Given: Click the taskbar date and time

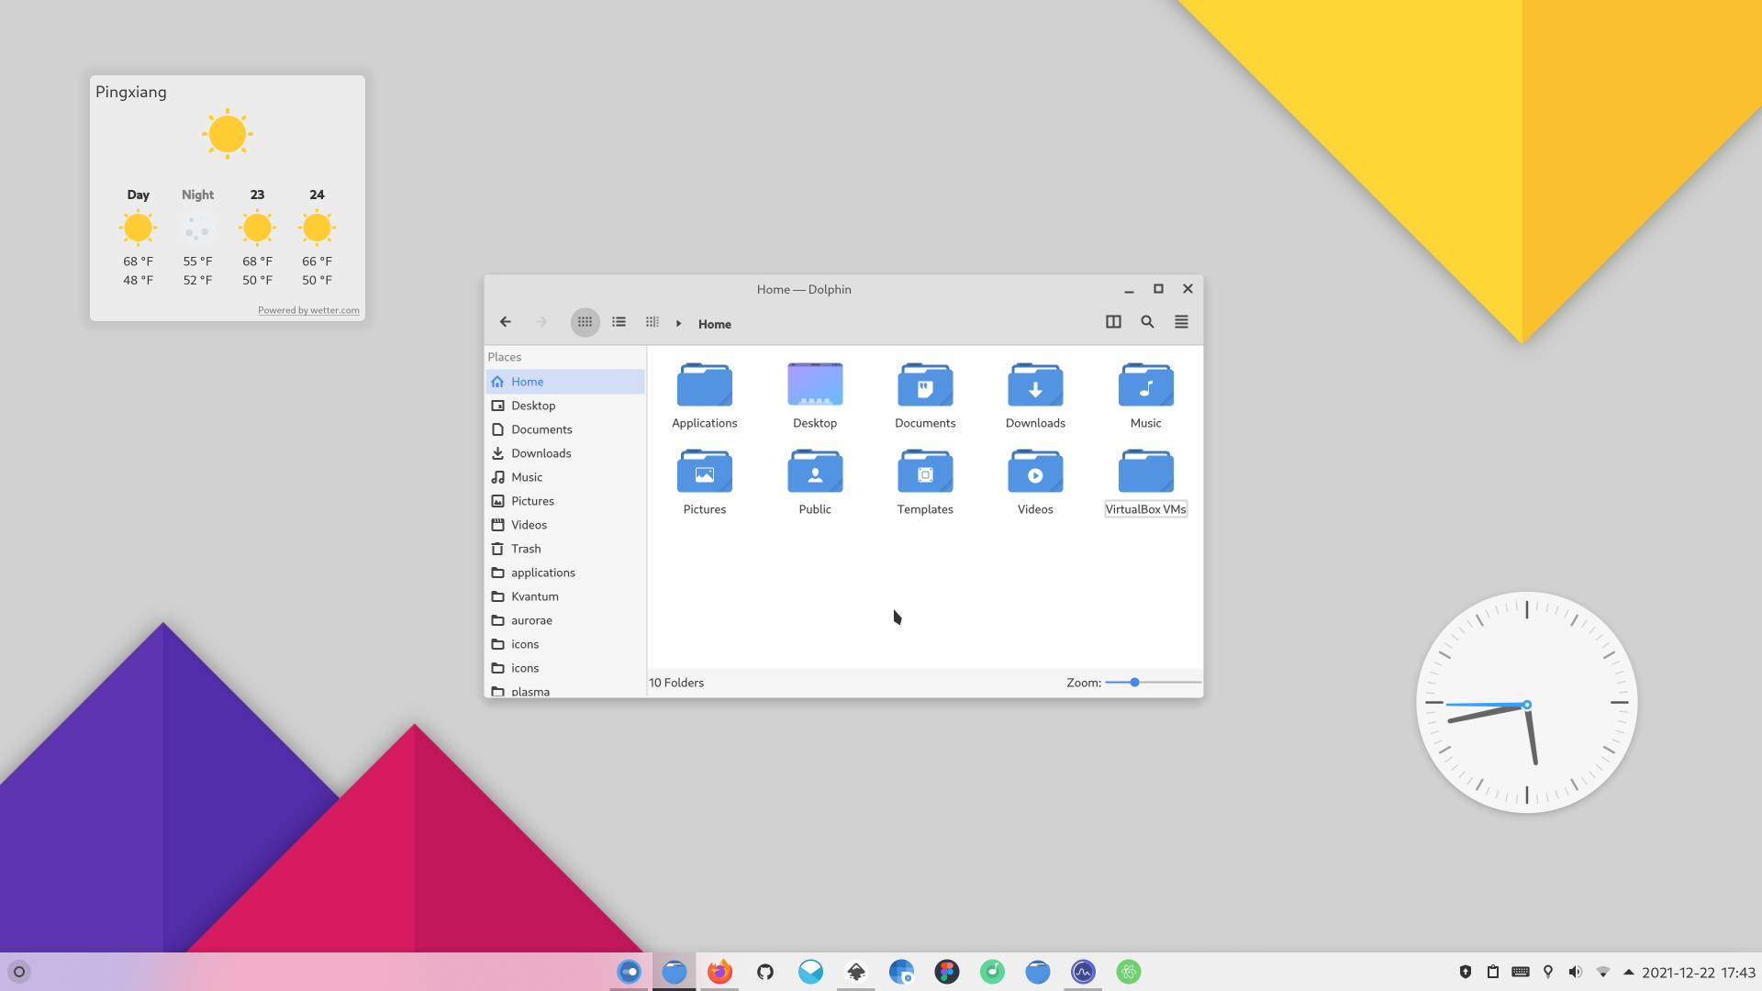Looking at the screenshot, I should pyautogui.click(x=1699, y=973).
